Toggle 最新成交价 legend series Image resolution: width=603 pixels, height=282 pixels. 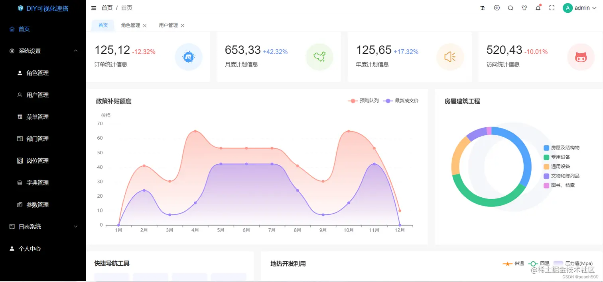point(401,101)
